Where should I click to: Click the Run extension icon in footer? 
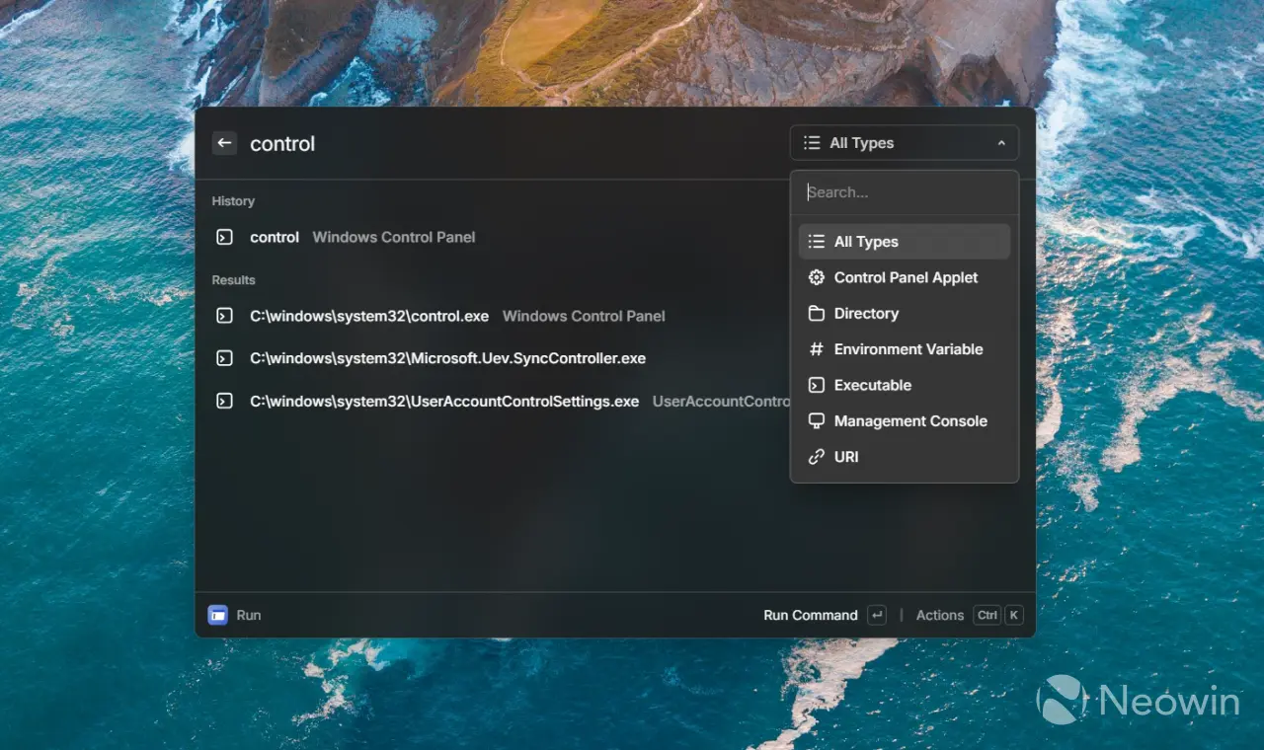(218, 615)
